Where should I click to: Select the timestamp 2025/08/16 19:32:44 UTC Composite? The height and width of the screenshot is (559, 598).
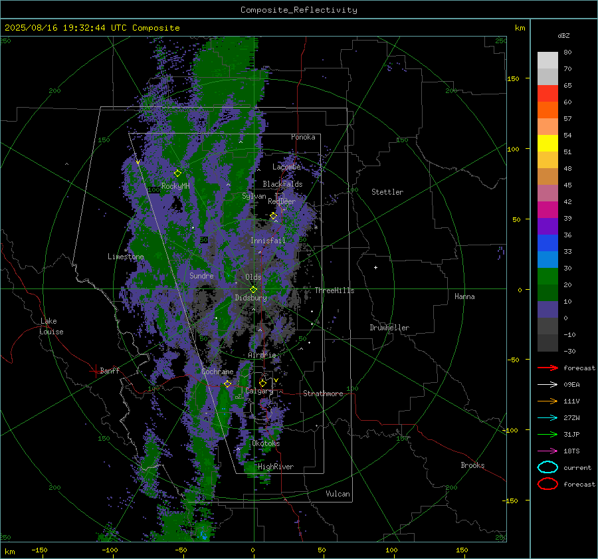92,28
